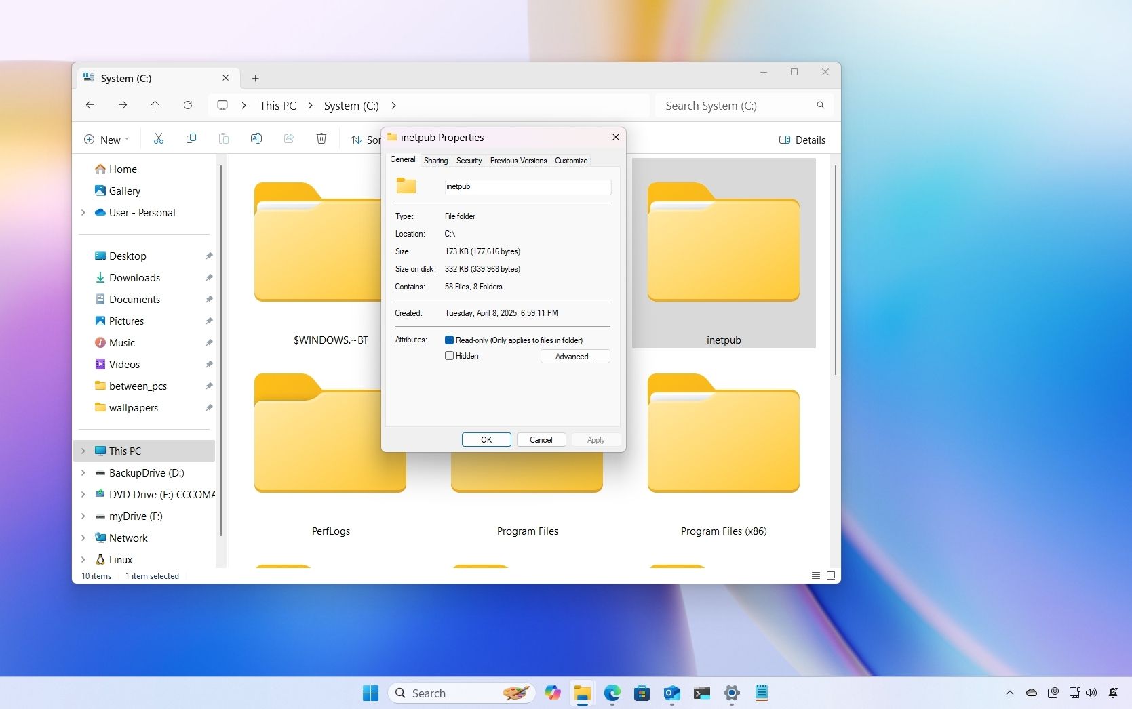Click the Delete (trash) icon in toolbar

click(321, 138)
